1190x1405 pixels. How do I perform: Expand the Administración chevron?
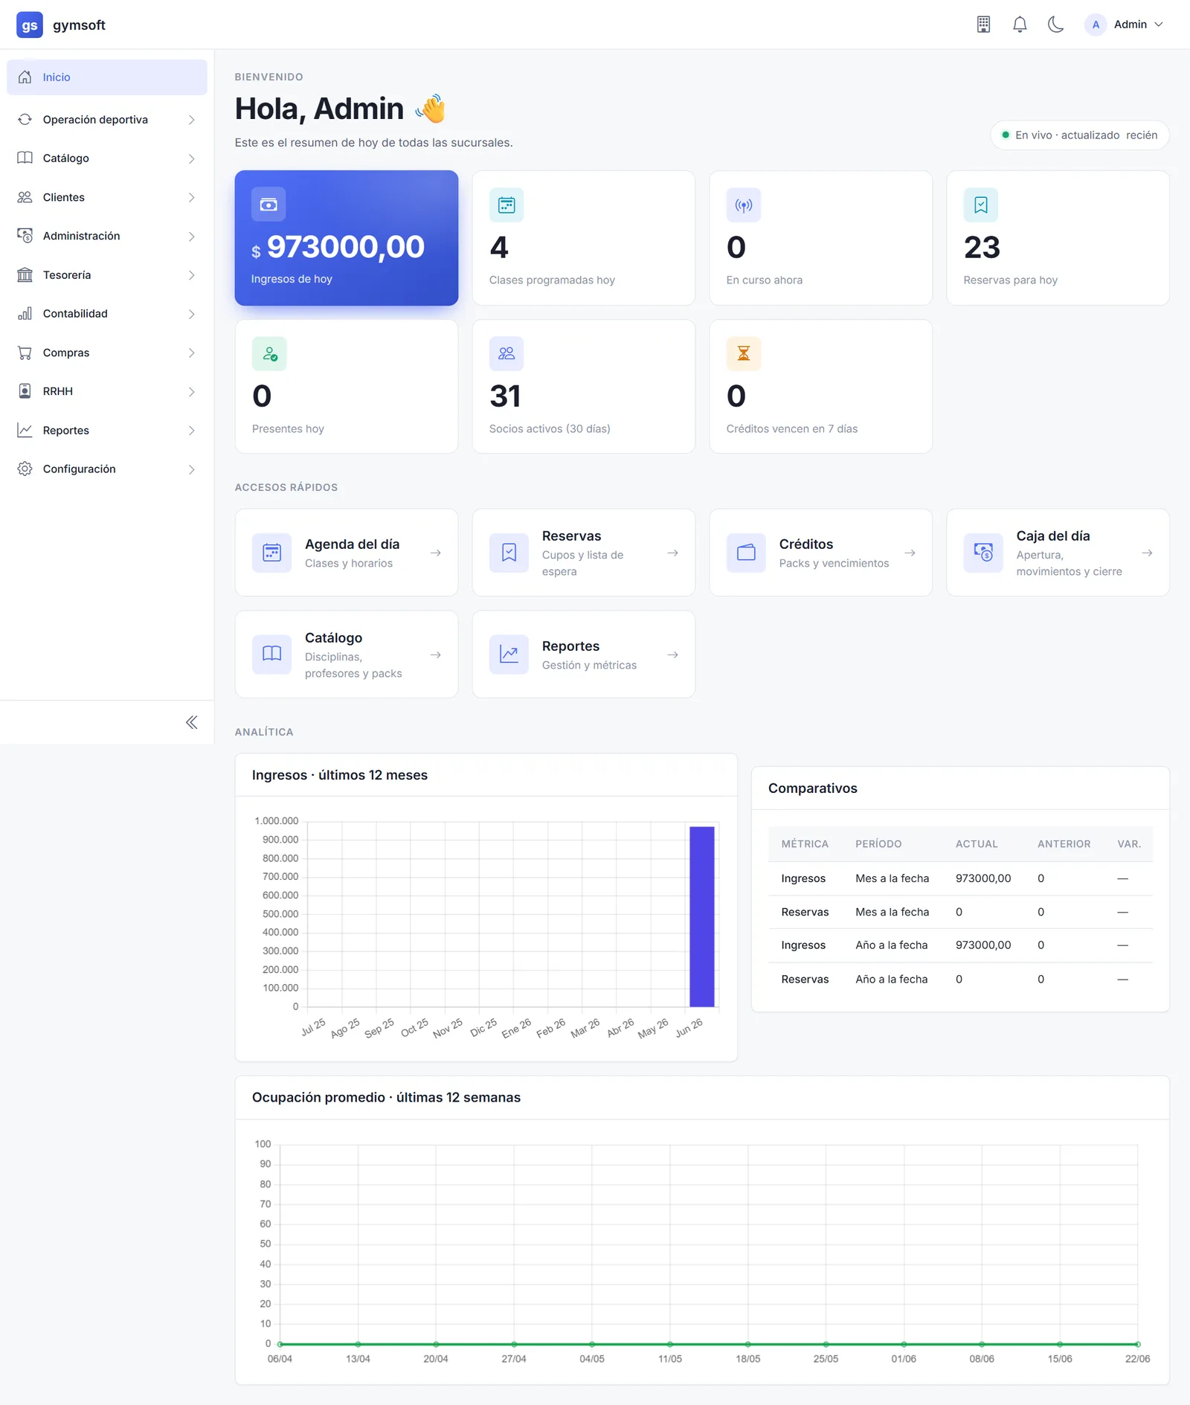(x=191, y=237)
